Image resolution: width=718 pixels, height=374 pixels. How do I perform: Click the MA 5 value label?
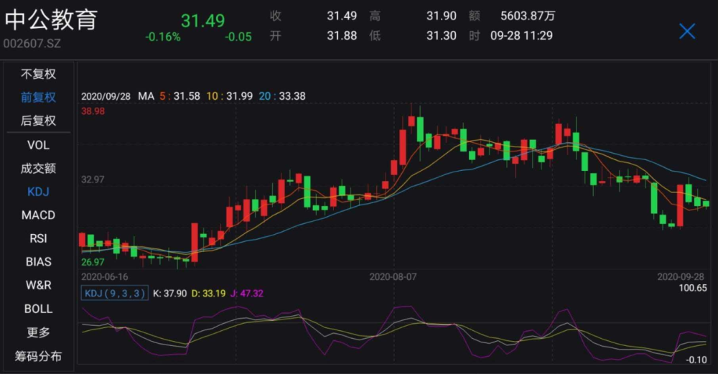[x=180, y=96]
